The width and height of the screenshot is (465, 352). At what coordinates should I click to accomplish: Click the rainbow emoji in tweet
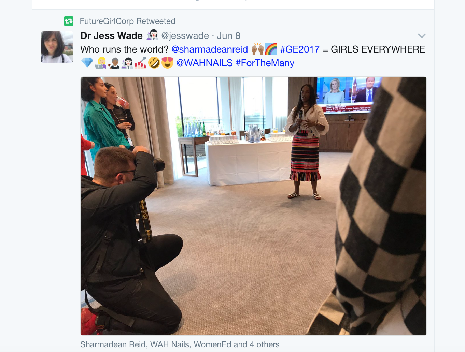(x=271, y=49)
